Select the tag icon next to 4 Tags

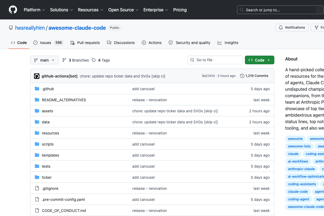(94, 60)
